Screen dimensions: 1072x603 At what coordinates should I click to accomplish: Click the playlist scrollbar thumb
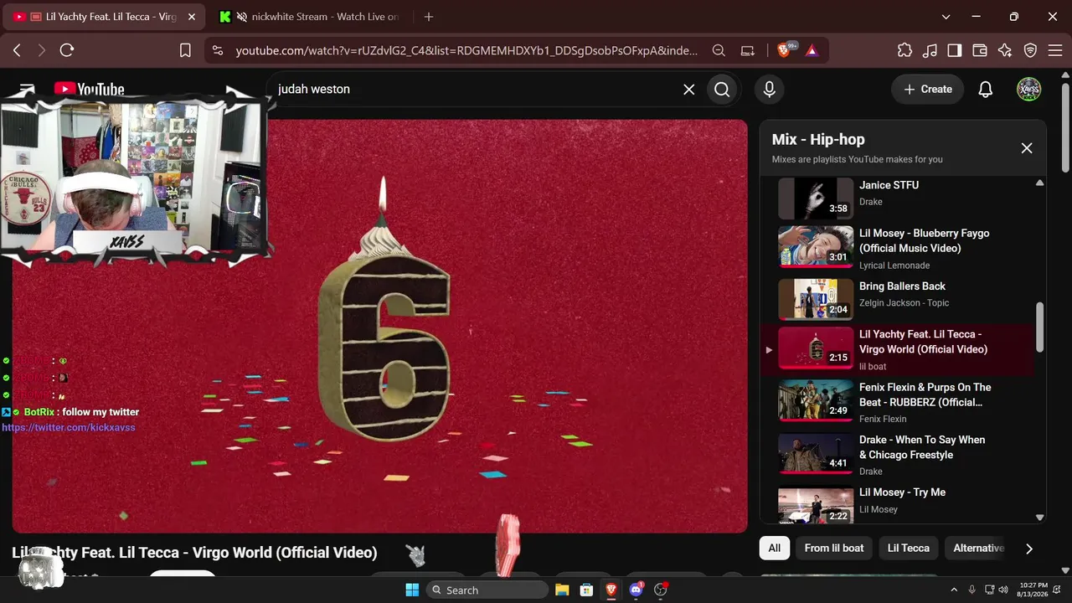point(1040,327)
